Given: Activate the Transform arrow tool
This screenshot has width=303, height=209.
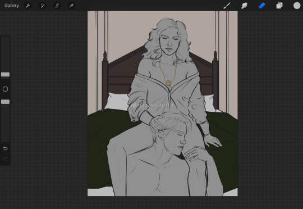Looking at the screenshot, I should click(x=71, y=6).
